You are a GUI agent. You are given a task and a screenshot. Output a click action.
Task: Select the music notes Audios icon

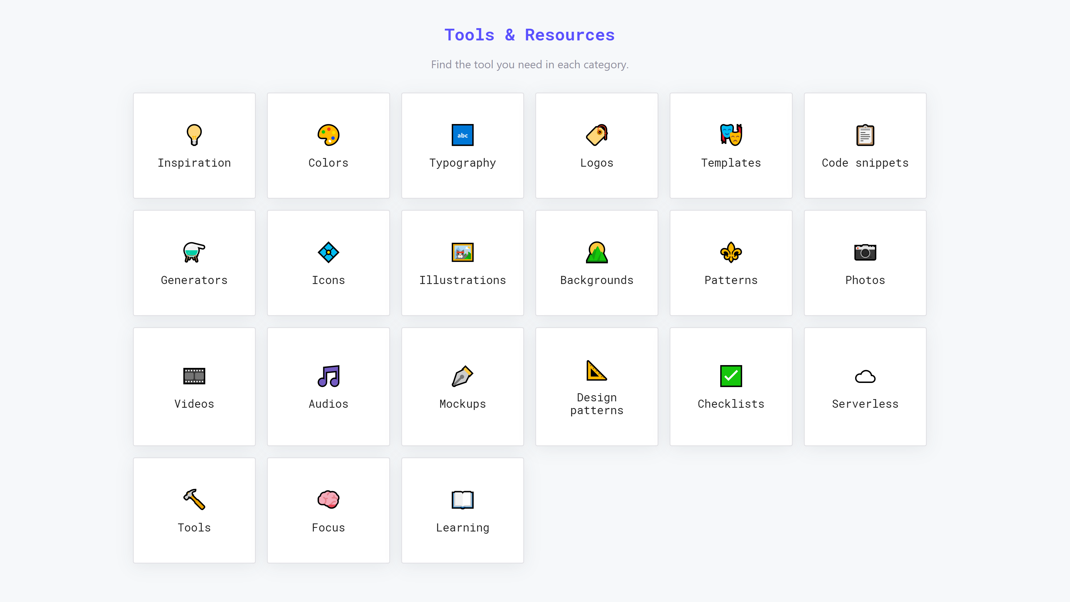(328, 376)
